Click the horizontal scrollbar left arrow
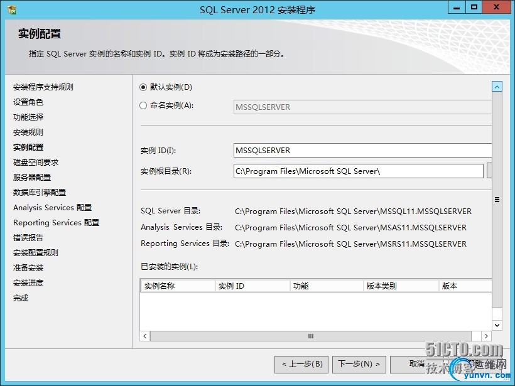 pos(145,336)
